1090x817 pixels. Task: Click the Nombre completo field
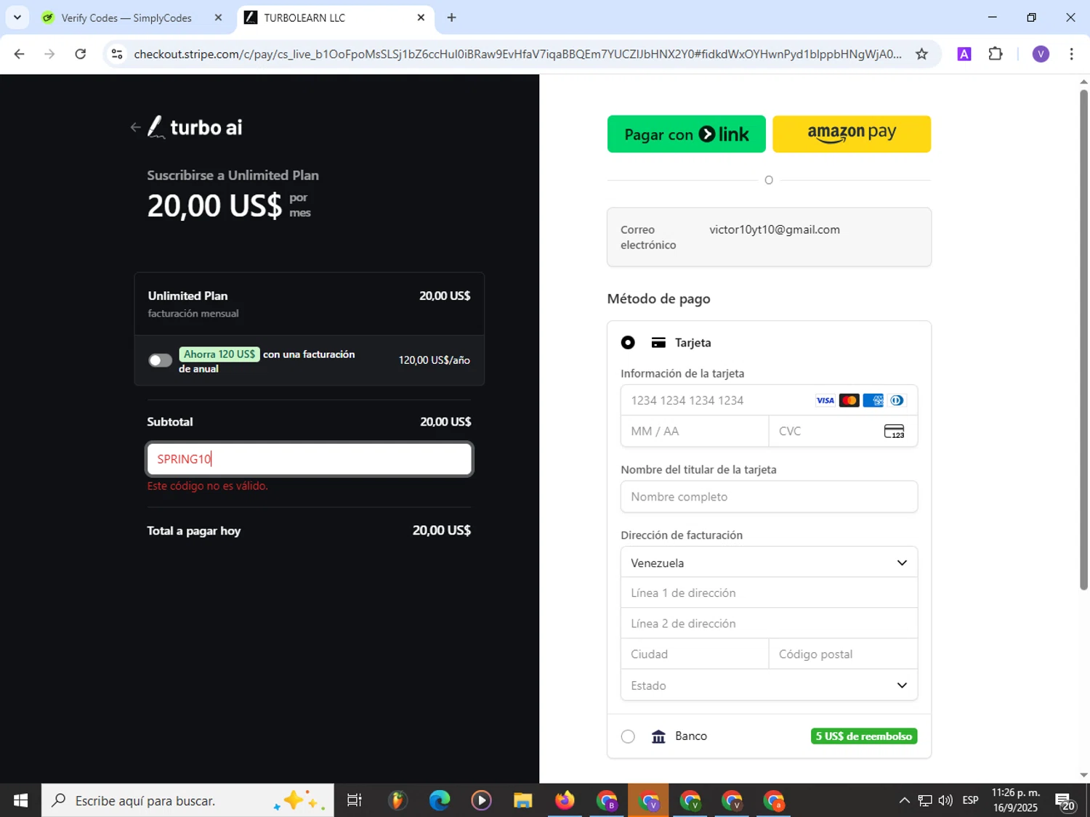pos(769,497)
